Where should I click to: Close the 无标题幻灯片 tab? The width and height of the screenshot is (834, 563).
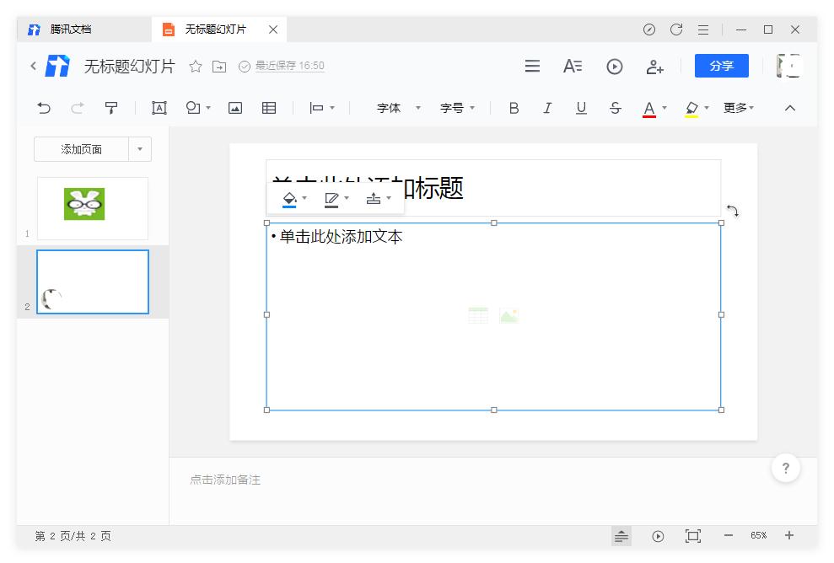click(x=273, y=29)
